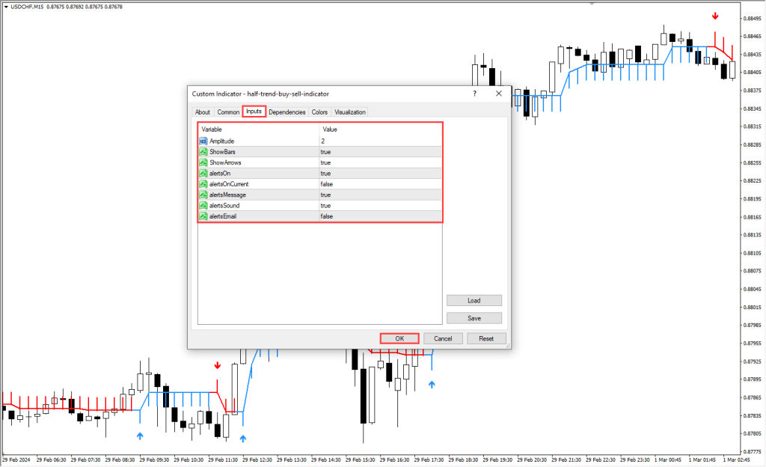This screenshot has width=766, height=467.
Task: Click the blue buy arrow near 29 Feb 12:30
Action: (243, 439)
